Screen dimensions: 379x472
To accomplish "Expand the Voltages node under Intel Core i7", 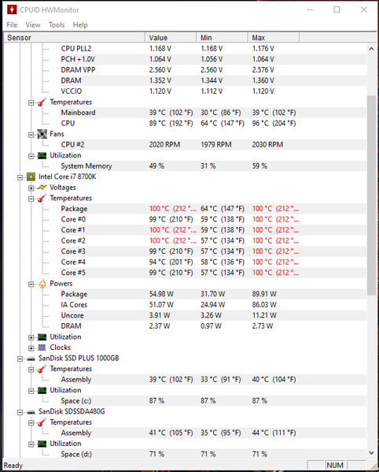I will tap(31, 188).
